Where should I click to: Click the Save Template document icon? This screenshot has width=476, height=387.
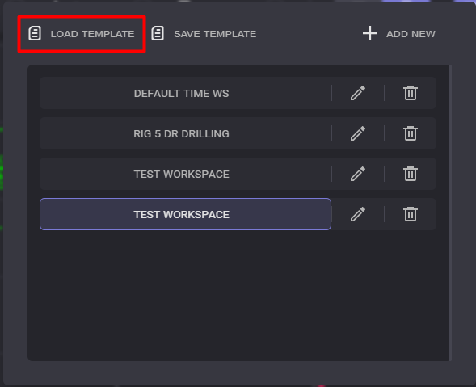(x=158, y=33)
